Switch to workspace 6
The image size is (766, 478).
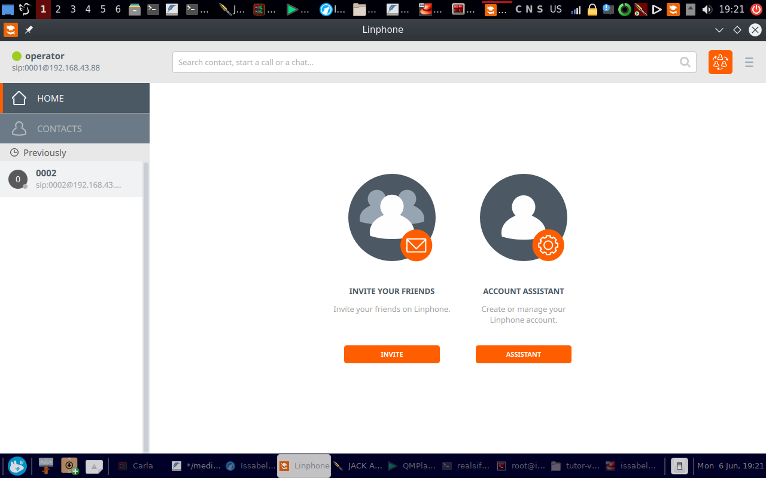(x=118, y=9)
